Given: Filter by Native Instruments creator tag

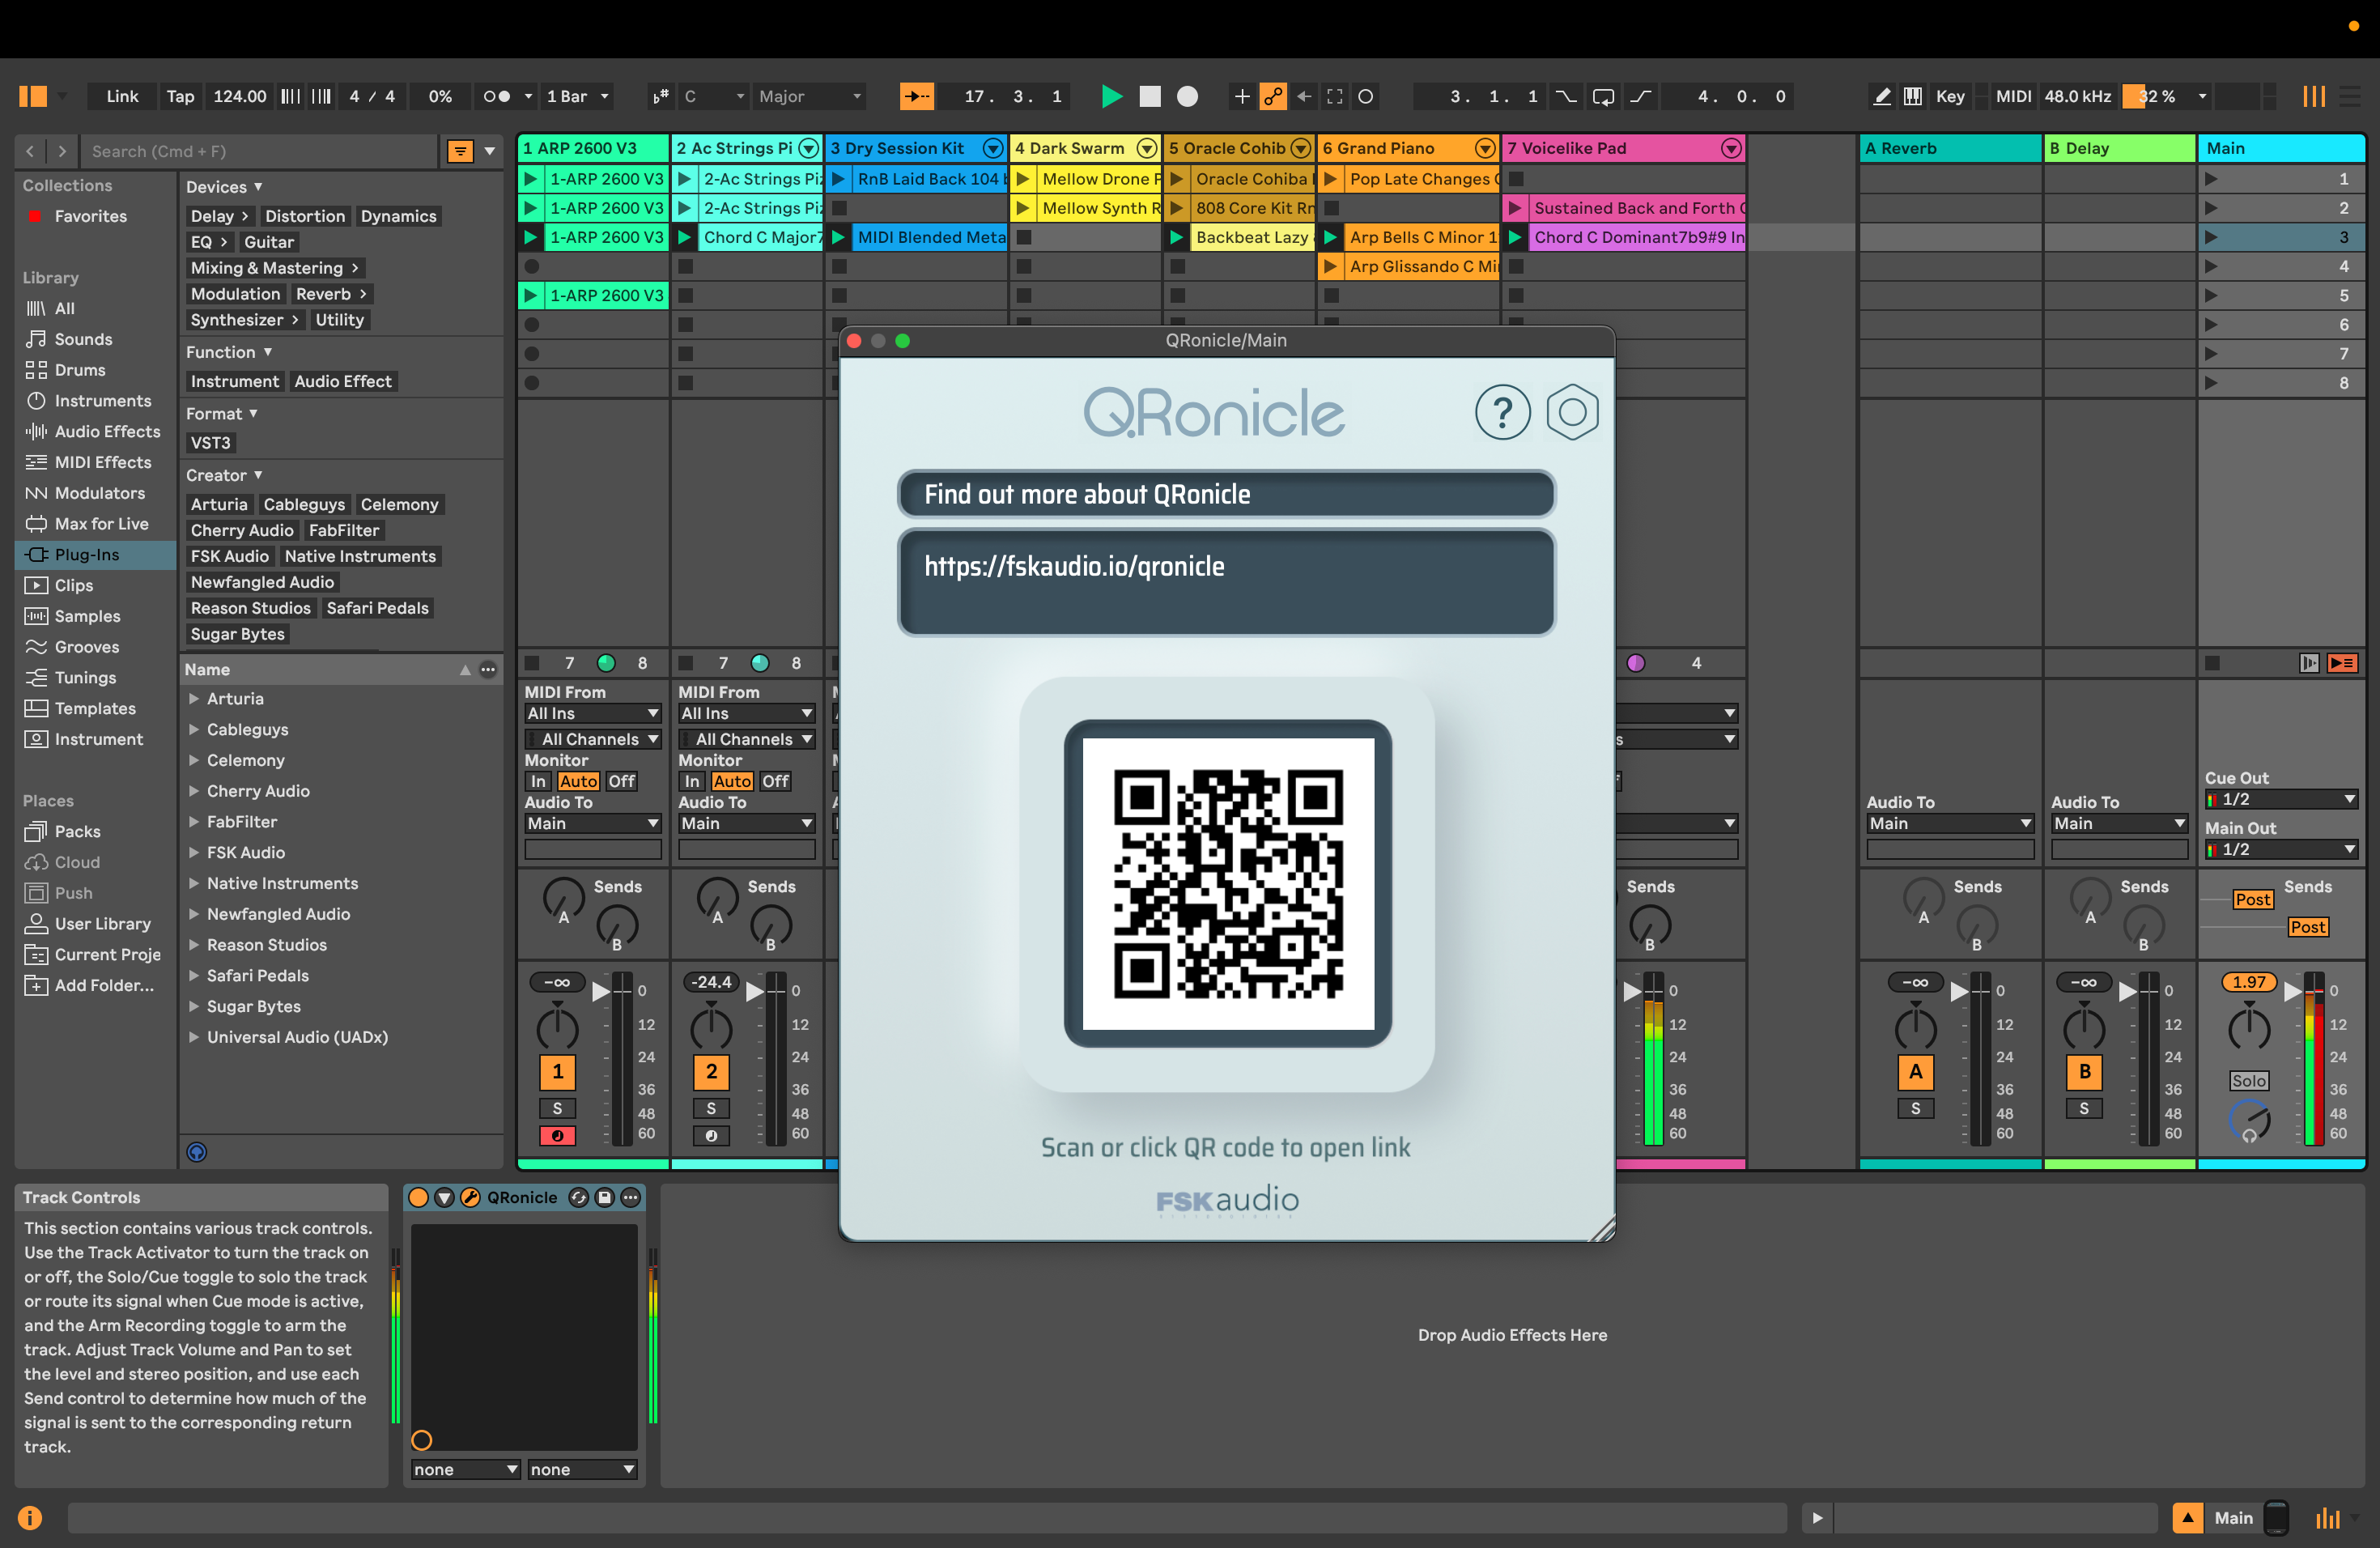Looking at the screenshot, I should 360,556.
